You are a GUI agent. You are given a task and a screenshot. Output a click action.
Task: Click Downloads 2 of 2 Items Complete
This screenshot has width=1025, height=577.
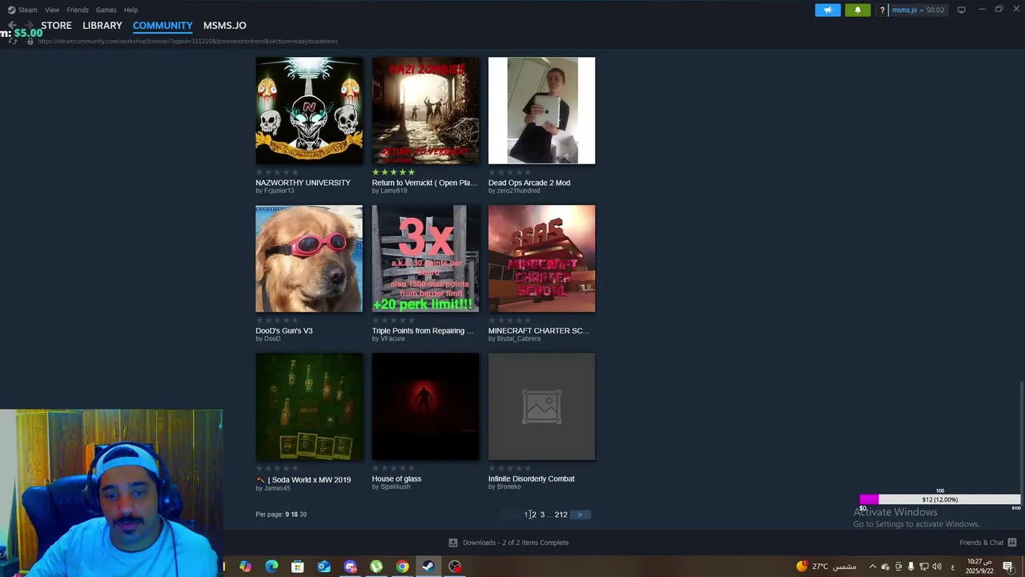516,543
